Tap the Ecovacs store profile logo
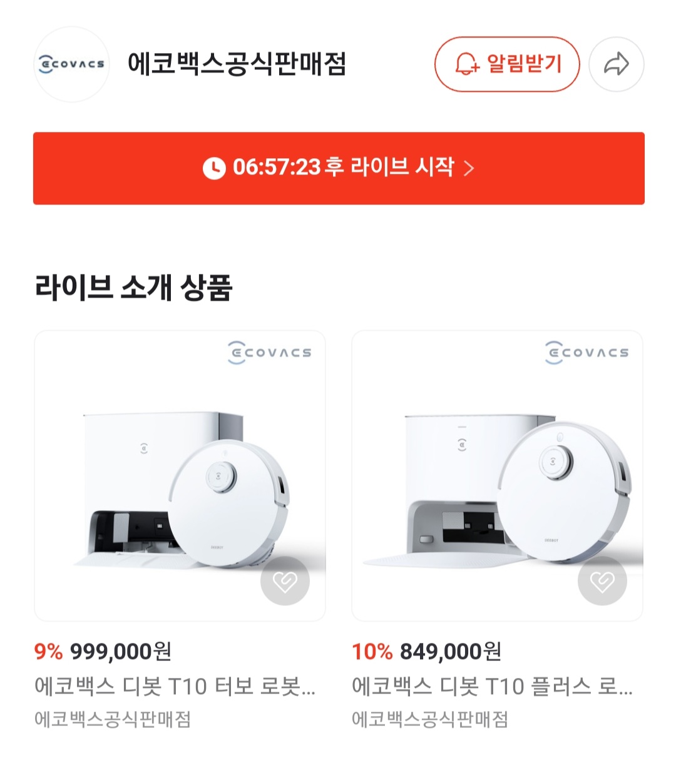This screenshot has width=676, height=768. coord(71,64)
